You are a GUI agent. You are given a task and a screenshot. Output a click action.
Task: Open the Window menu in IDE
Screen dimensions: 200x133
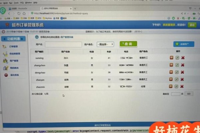(x=29, y=3)
